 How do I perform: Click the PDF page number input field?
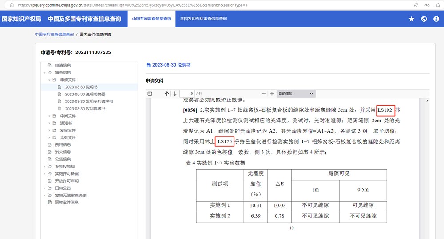pos(187,94)
